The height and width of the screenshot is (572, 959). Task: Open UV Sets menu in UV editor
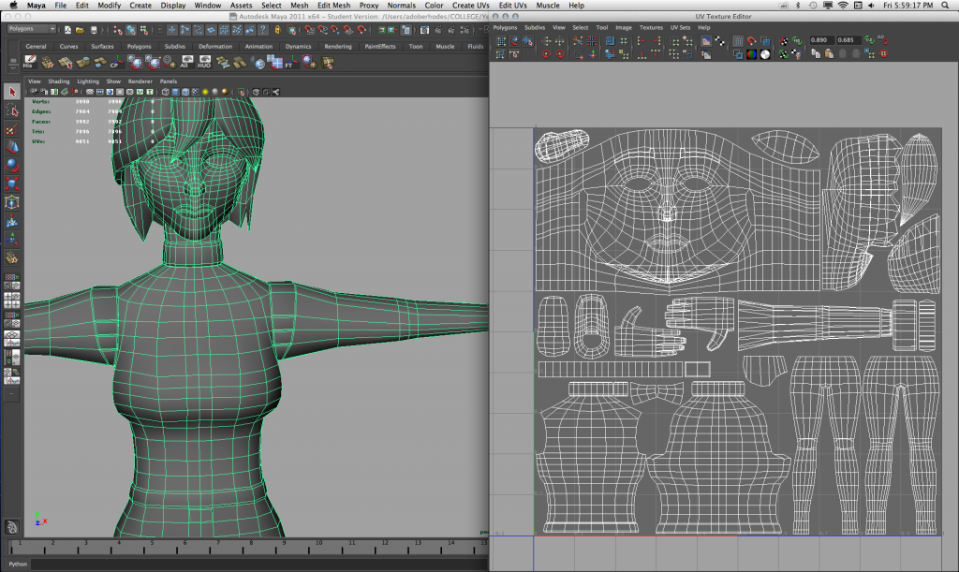coord(677,28)
